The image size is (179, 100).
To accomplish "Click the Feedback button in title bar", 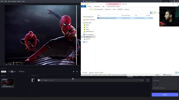I will click(x=166, y=1).
